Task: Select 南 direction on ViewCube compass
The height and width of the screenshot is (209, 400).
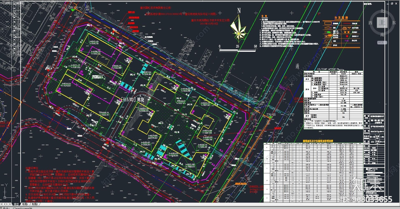Action: click(x=382, y=34)
